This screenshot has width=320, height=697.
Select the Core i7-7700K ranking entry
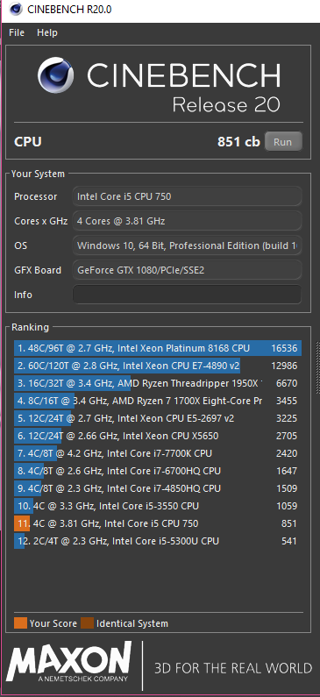158,453
